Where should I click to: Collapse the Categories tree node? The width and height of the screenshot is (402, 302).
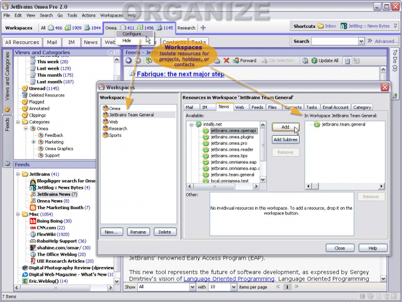pos(18,122)
